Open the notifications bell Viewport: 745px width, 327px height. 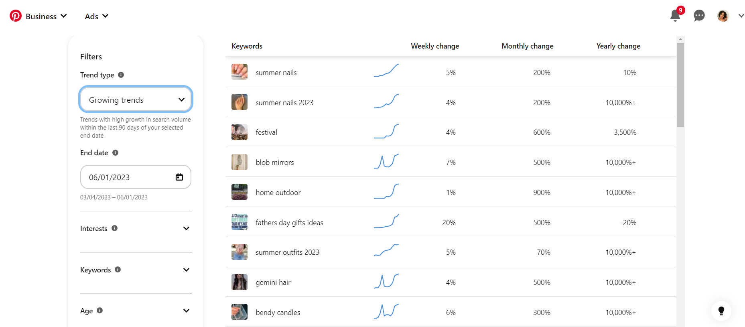click(x=675, y=16)
